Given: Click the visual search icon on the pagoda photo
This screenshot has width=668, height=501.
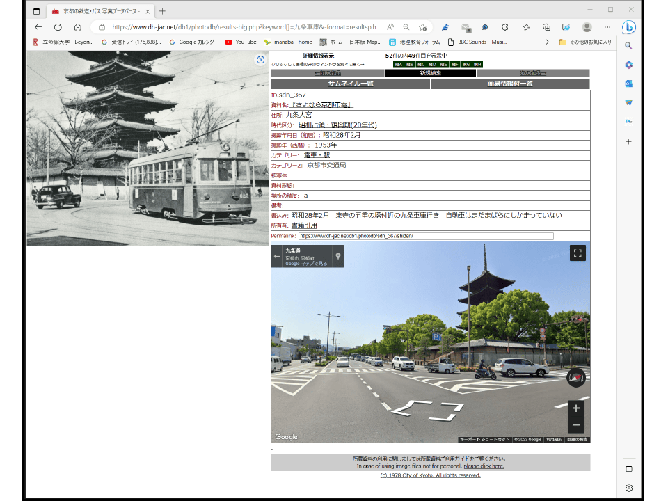Looking at the screenshot, I should [x=260, y=60].
